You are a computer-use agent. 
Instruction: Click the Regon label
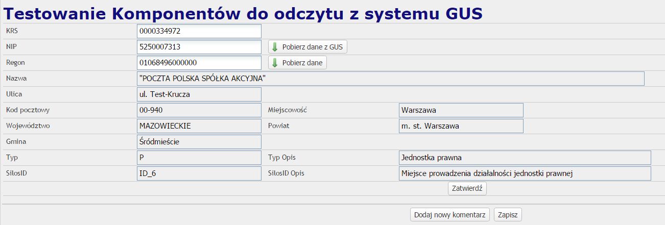click(x=15, y=62)
